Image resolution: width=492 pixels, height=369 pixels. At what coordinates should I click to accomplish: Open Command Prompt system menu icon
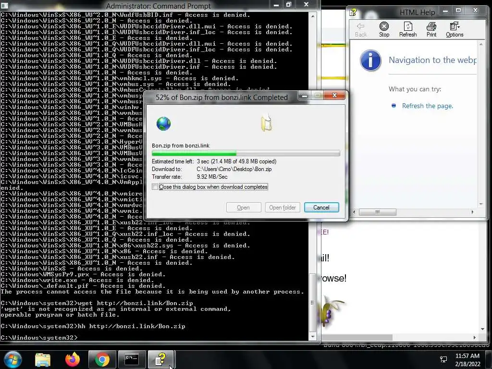coord(4,5)
